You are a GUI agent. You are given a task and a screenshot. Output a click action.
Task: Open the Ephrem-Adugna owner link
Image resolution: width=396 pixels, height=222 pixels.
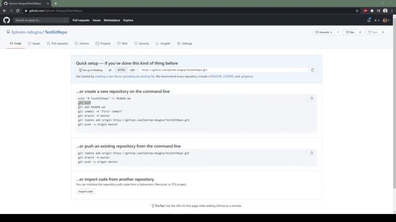27,32
